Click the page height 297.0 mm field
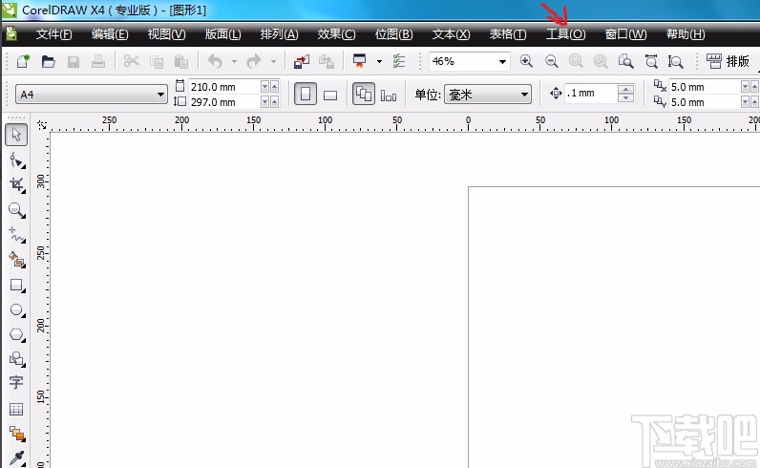 click(224, 102)
